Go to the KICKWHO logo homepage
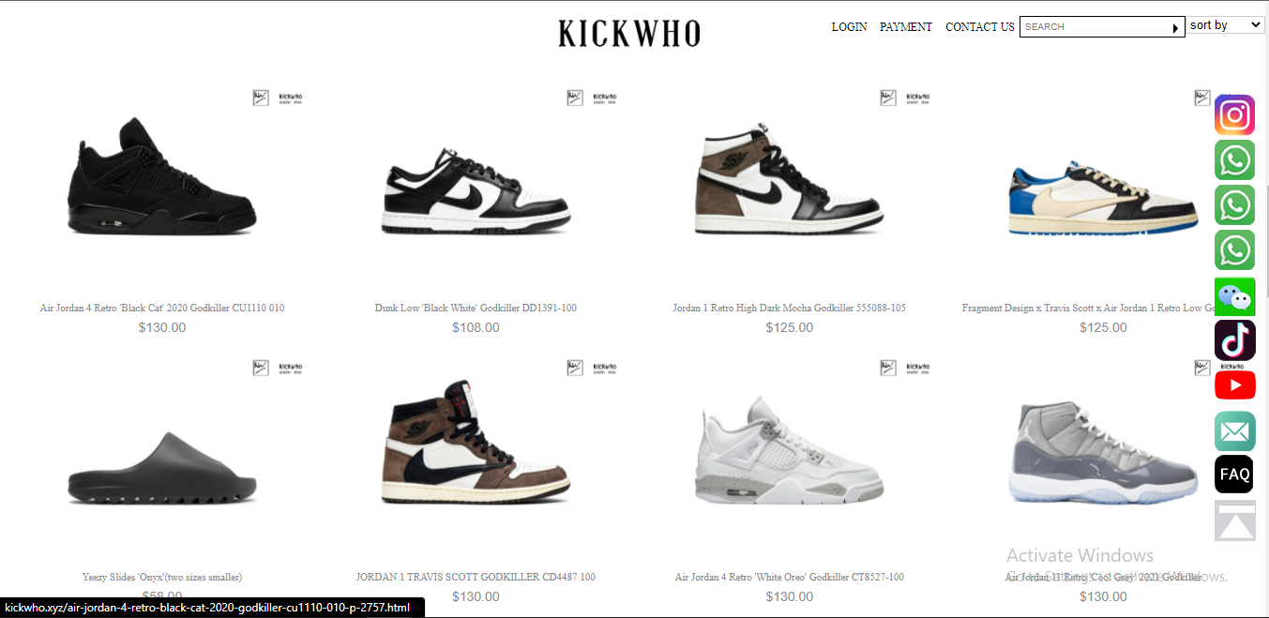The height and width of the screenshot is (618, 1269). point(629,34)
